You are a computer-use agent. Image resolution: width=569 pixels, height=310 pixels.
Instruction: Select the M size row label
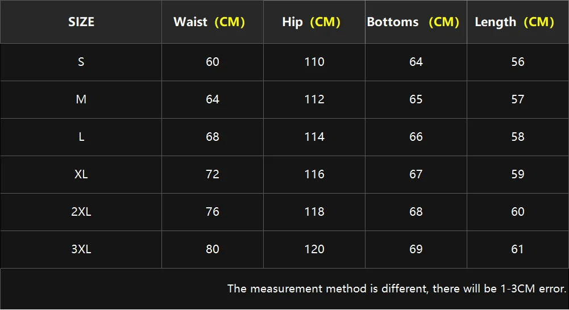pos(81,99)
